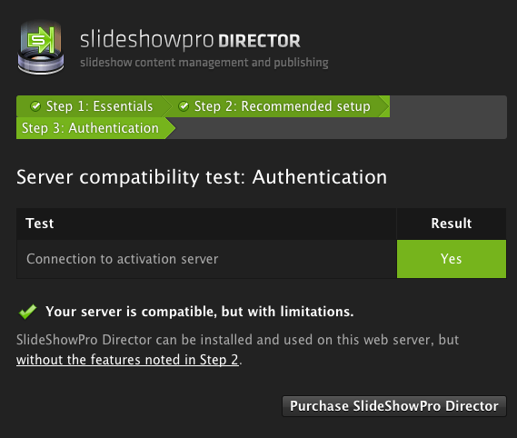
Task: Click the green Yes result cell
Action: pyautogui.click(x=452, y=259)
